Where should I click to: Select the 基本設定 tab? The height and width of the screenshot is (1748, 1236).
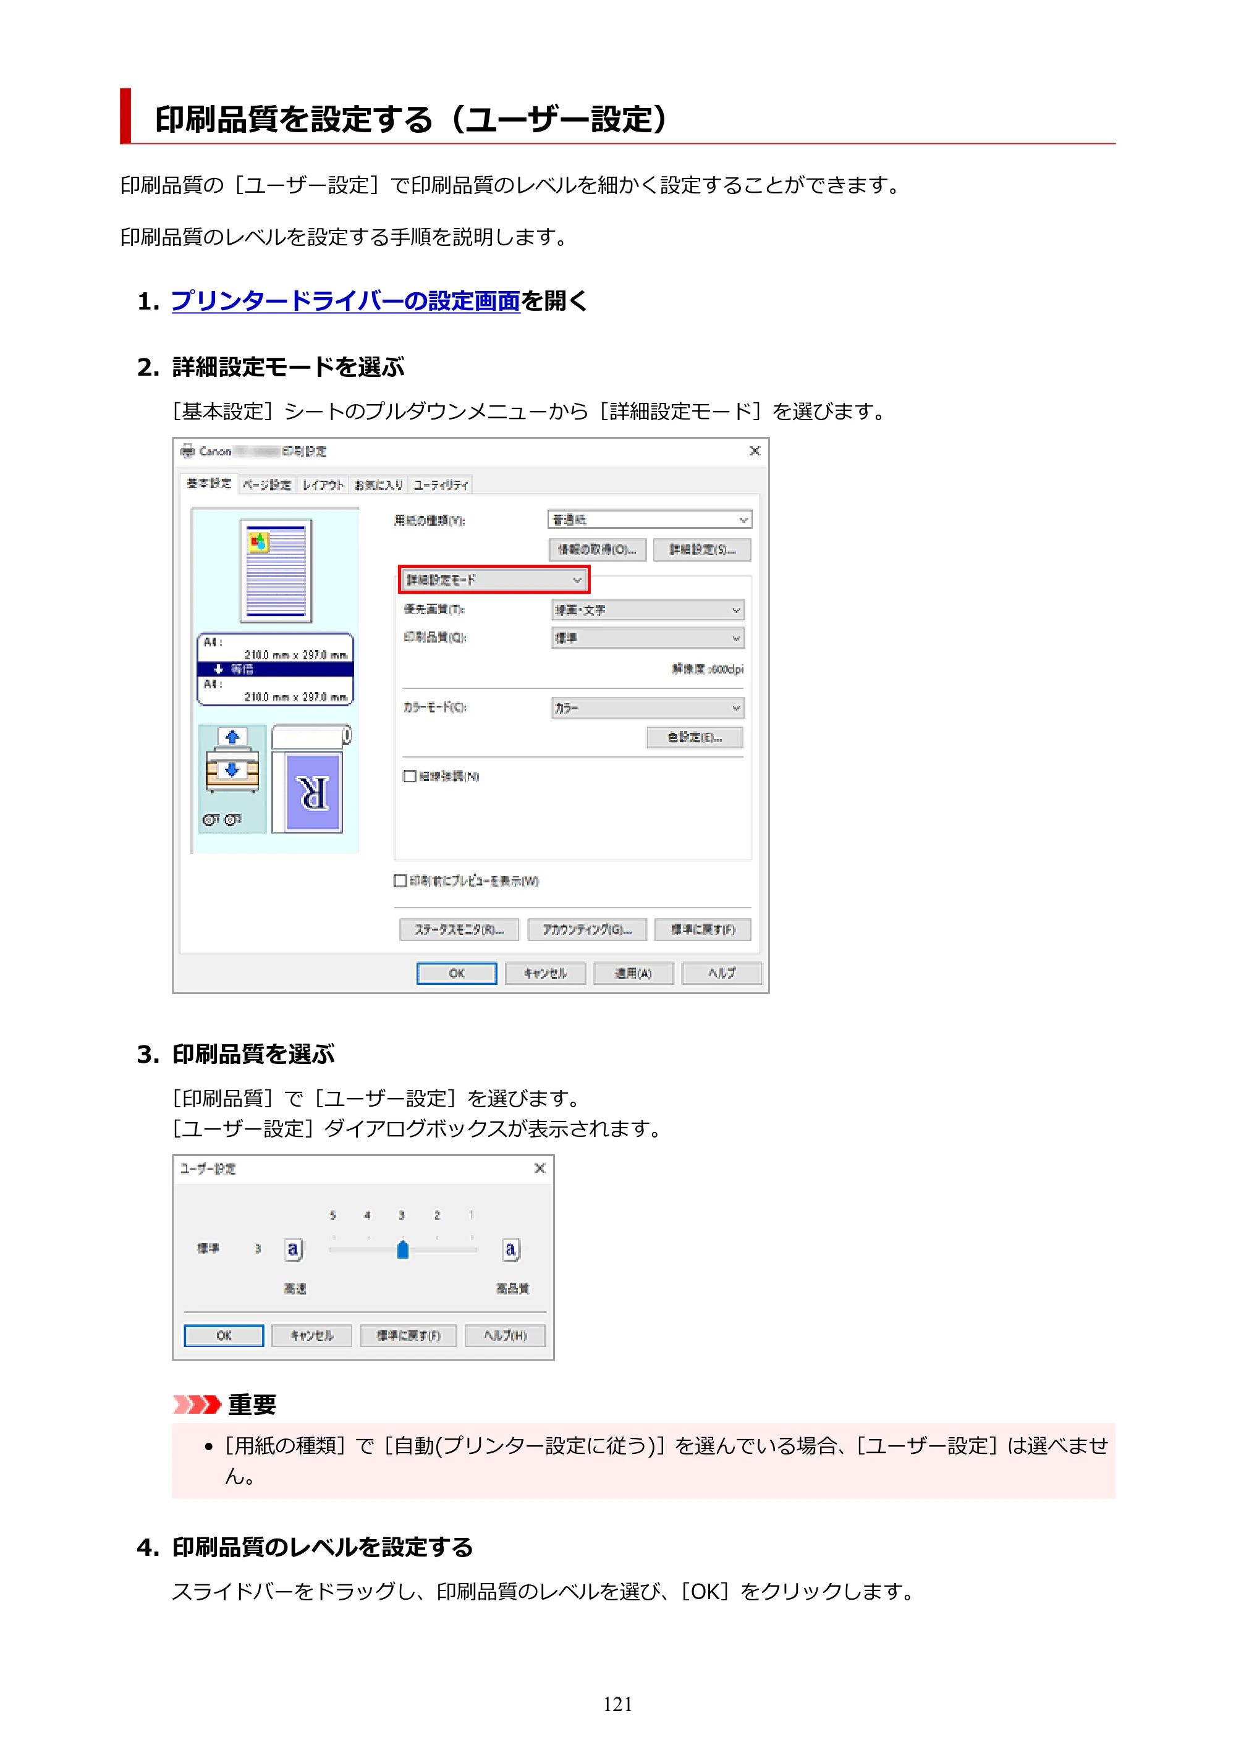[x=209, y=483]
